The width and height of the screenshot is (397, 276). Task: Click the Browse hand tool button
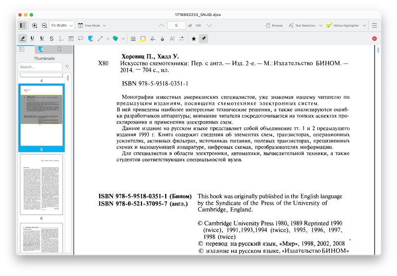274,25
